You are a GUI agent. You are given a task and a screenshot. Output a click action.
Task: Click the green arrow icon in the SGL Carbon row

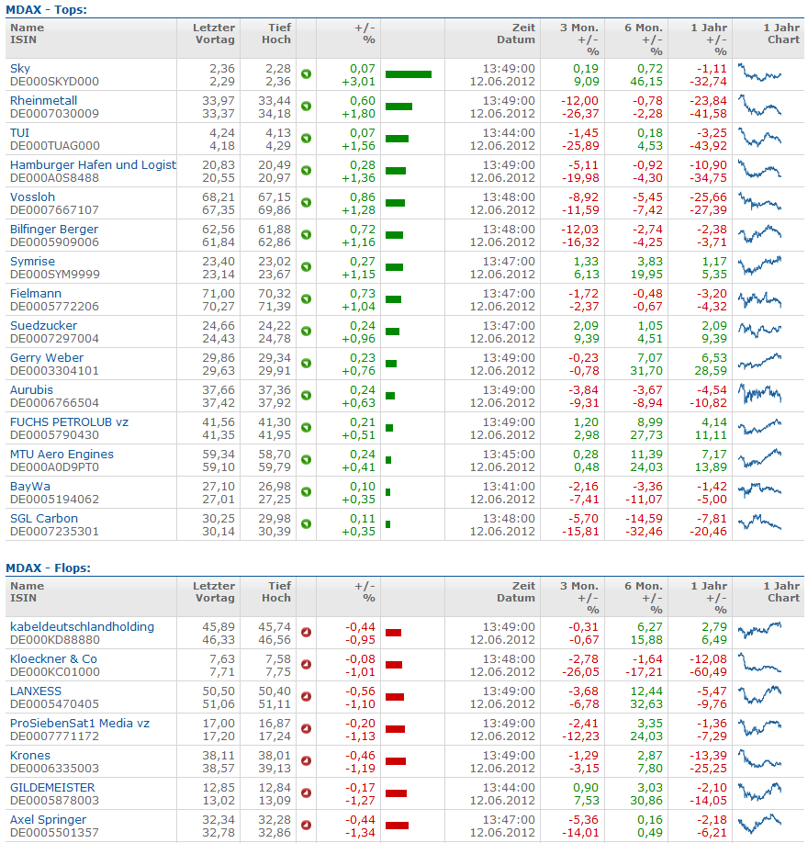pyautogui.click(x=306, y=524)
